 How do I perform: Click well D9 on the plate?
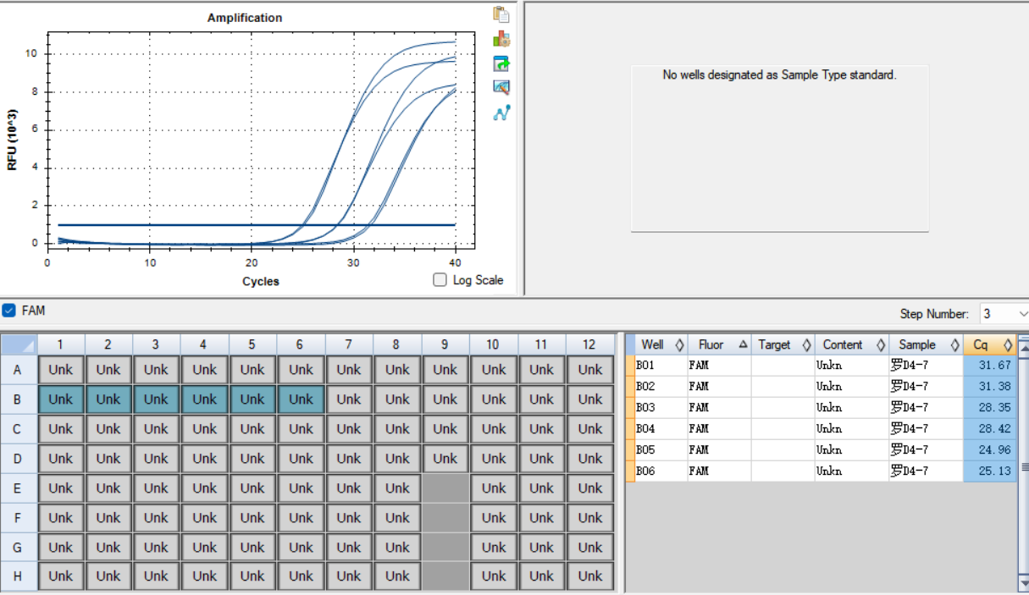pos(445,459)
